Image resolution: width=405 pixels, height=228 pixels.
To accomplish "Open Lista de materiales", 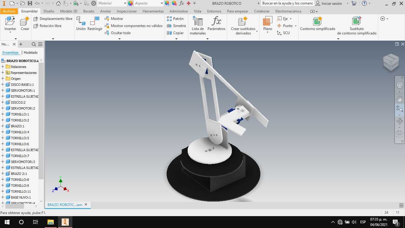I will tap(198, 26).
